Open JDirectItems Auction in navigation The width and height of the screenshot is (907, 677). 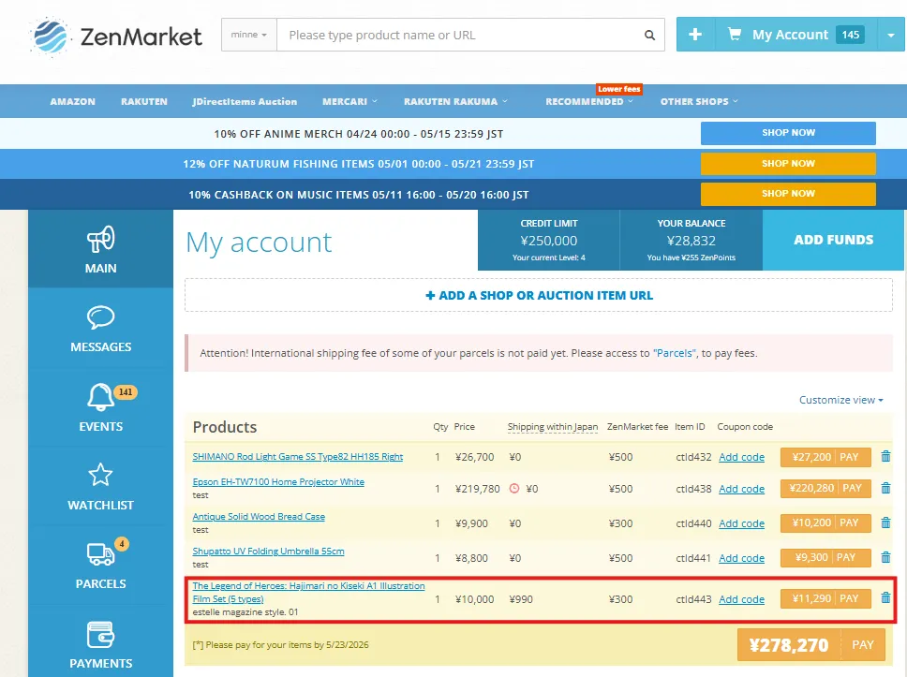[245, 101]
